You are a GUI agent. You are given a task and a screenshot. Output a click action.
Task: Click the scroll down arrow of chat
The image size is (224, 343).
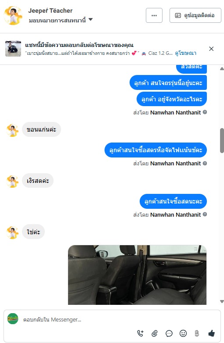pyautogui.click(x=222, y=301)
